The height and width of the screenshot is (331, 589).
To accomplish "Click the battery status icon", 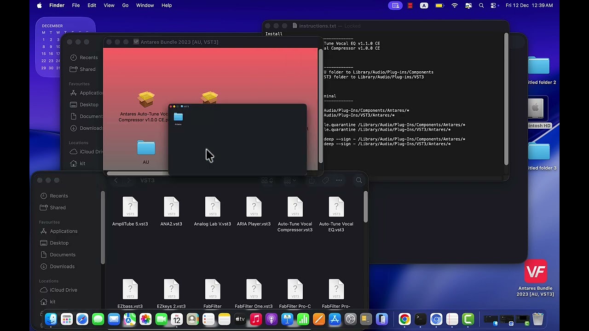I will (x=439, y=6).
